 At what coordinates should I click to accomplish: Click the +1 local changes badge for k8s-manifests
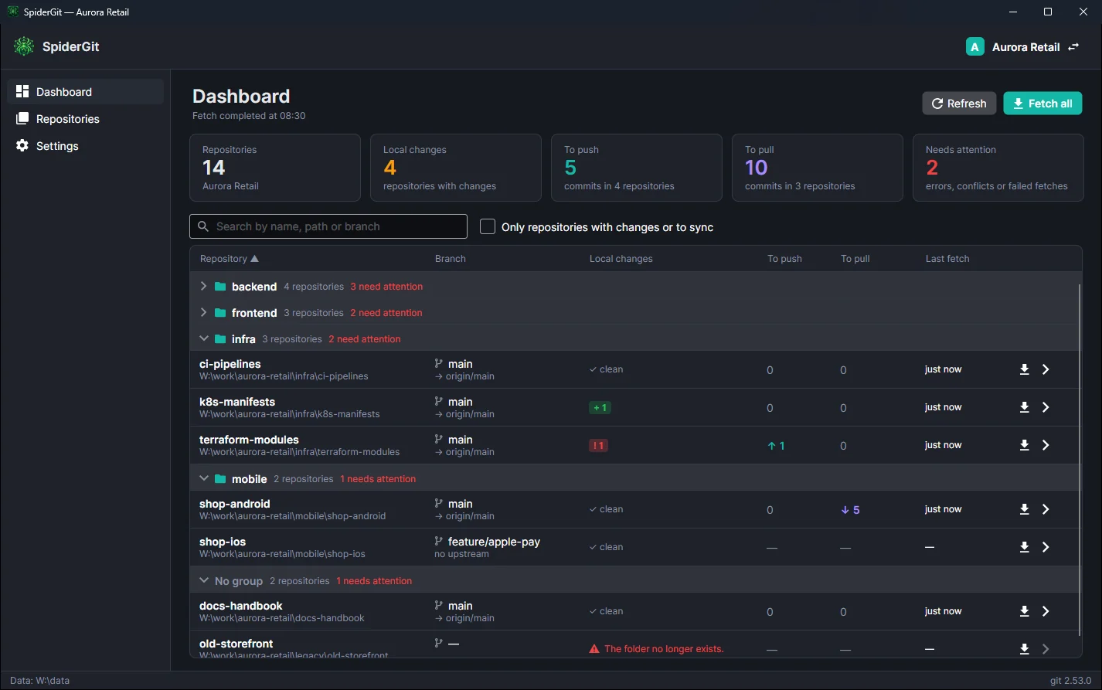tap(600, 407)
